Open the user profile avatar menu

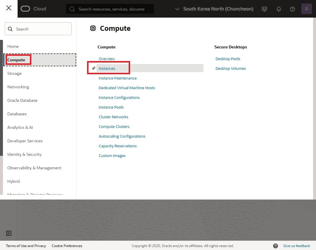[306, 9]
